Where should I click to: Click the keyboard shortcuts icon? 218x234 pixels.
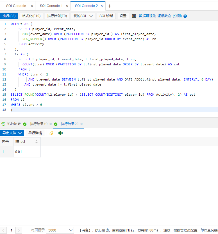click(134, 16)
